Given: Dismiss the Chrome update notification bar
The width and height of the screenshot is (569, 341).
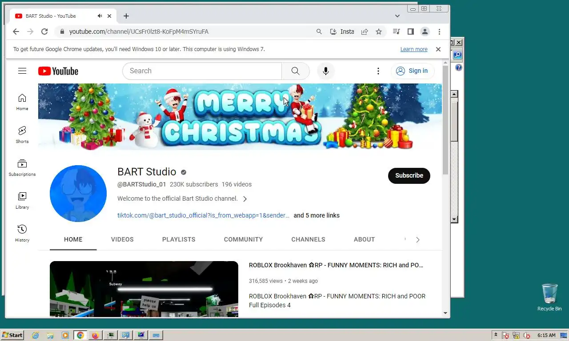Looking at the screenshot, I should 438,49.
